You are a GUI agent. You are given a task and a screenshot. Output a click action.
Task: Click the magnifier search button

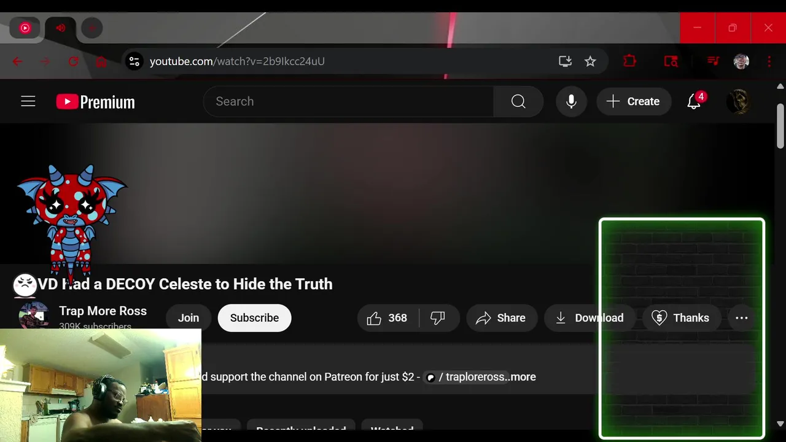tap(518, 101)
